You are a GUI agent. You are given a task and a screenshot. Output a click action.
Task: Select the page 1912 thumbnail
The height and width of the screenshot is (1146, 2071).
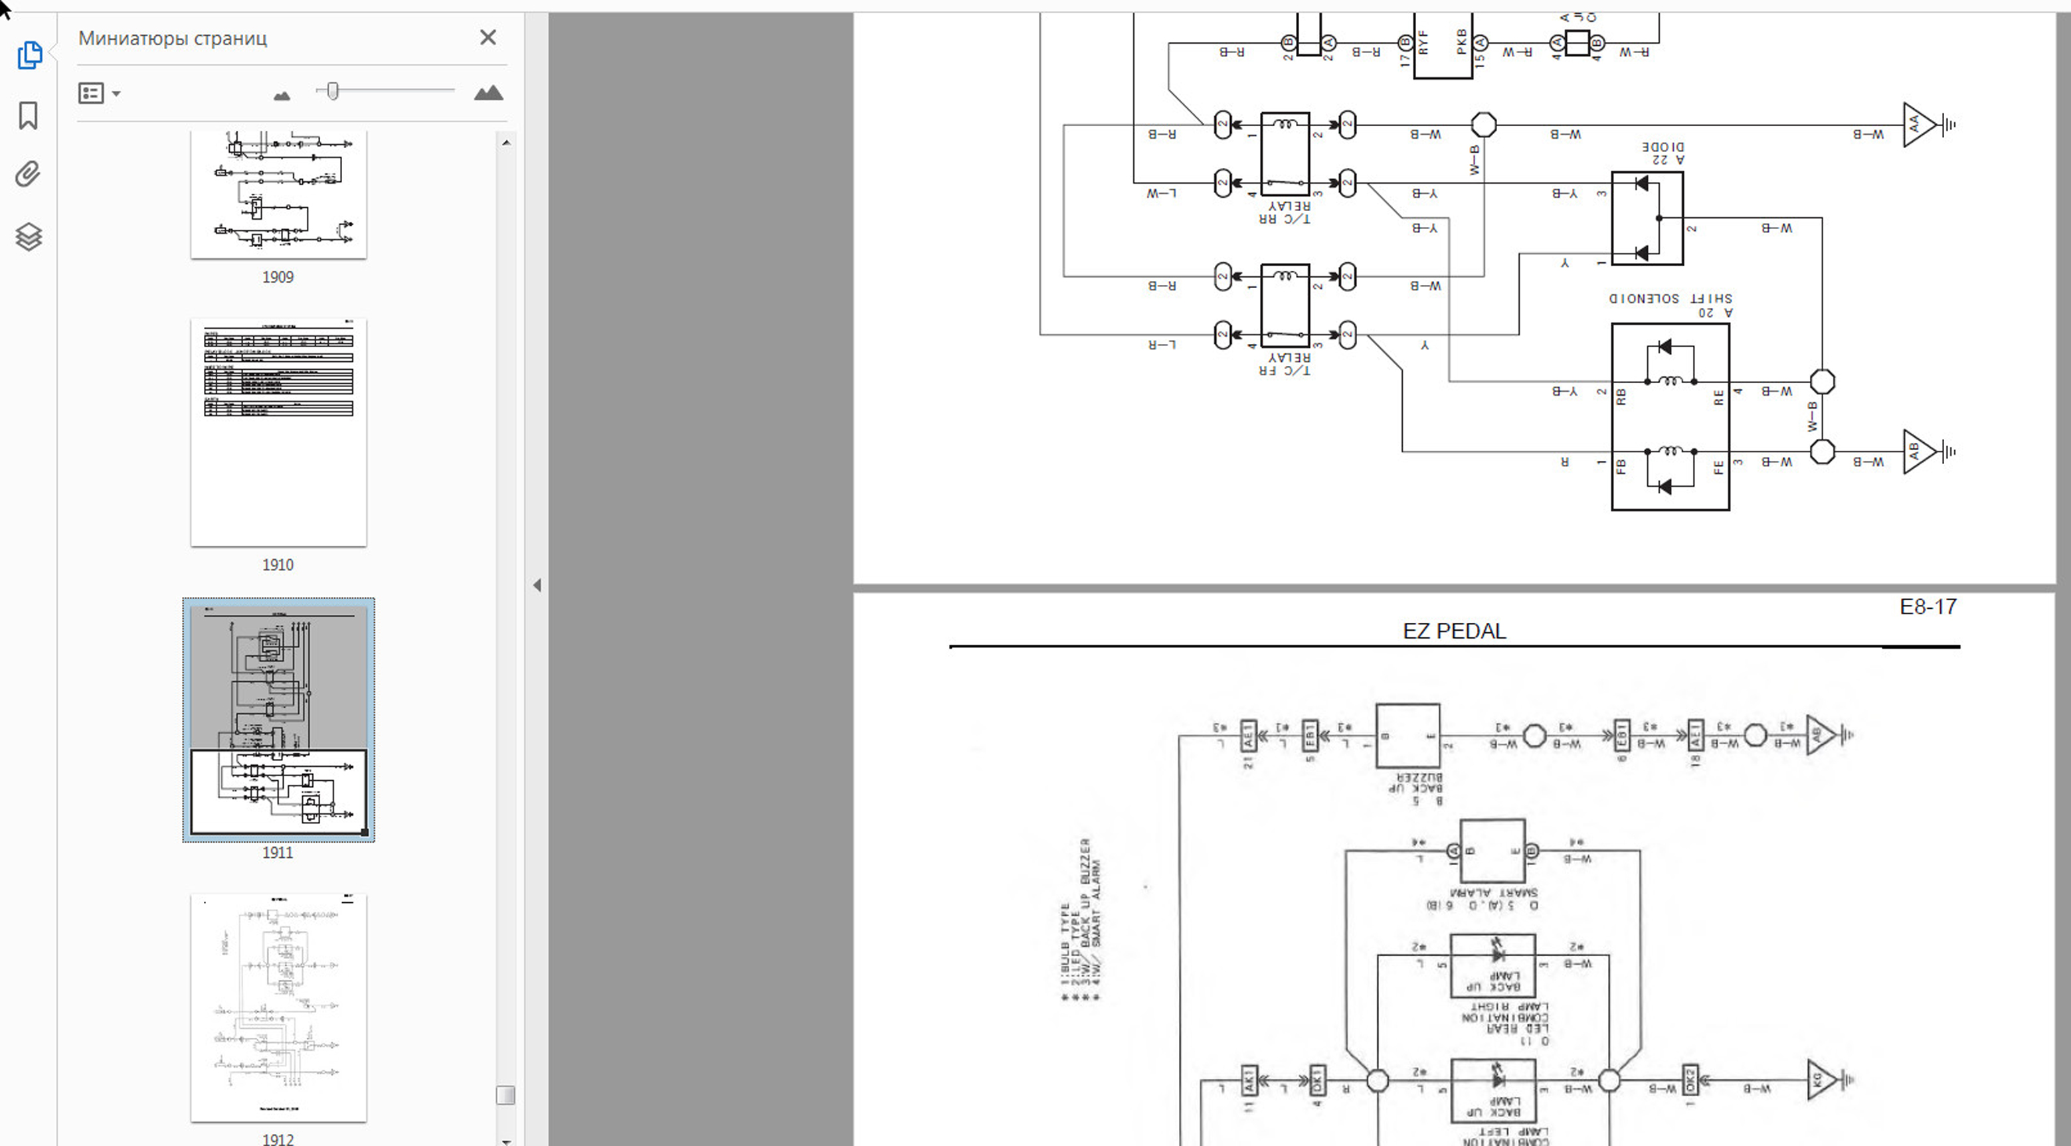click(278, 1007)
